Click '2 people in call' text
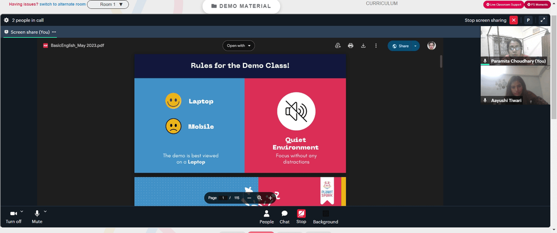The image size is (557, 233). [28, 20]
